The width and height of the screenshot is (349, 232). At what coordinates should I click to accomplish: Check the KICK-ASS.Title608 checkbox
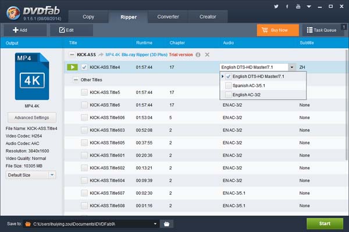click(x=84, y=205)
